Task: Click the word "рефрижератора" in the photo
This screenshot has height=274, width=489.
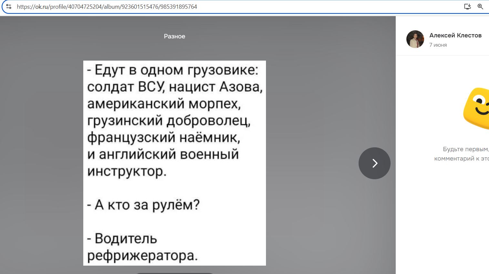Action: [142, 256]
